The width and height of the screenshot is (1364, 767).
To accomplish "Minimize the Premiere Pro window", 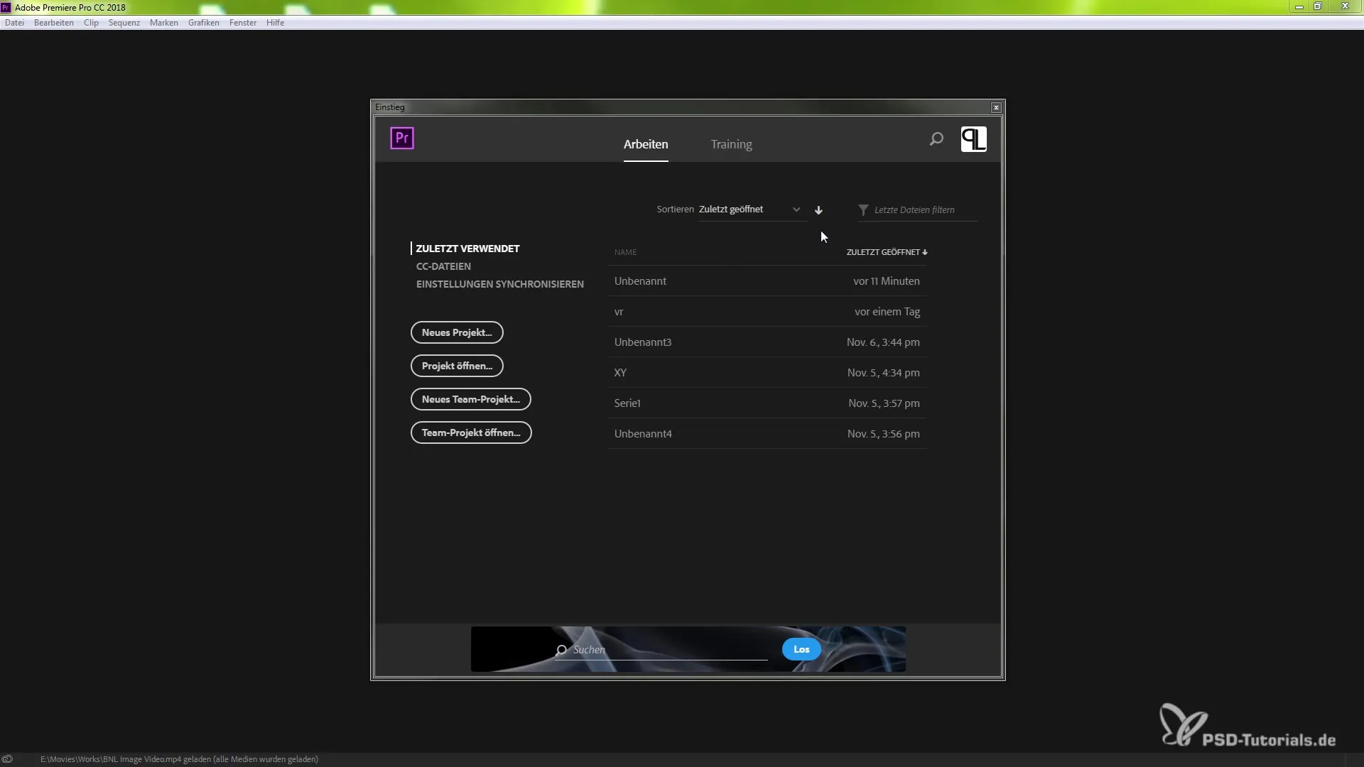I will tap(1299, 6).
